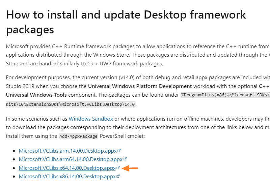This screenshot has height=187, width=270.
Task: Click the orange arrow annotation
Action: [131, 168]
